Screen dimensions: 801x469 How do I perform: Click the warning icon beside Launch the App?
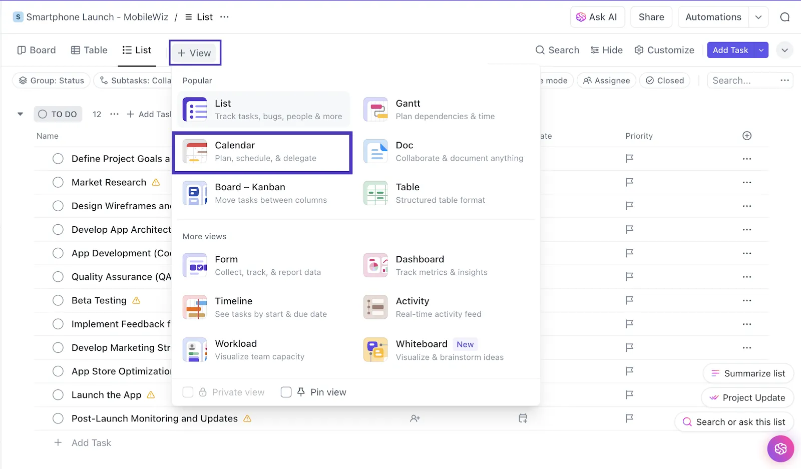(151, 395)
